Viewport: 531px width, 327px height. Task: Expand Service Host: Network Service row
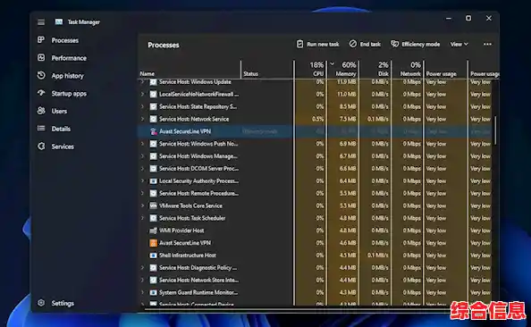tap(142, 119)
